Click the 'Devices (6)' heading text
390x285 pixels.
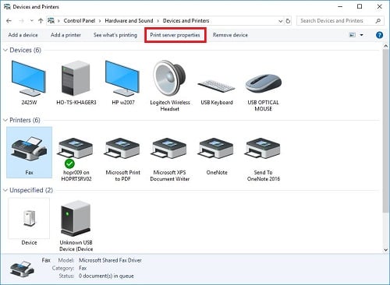(25, 50)
